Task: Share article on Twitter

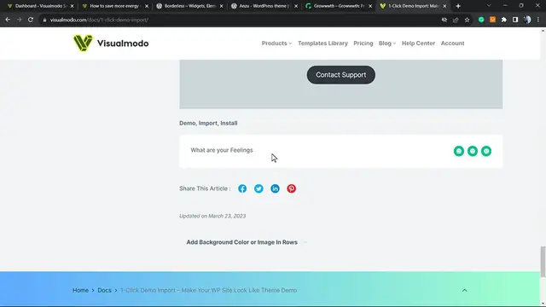Action: pyautogui.click(x=258, y=188)
